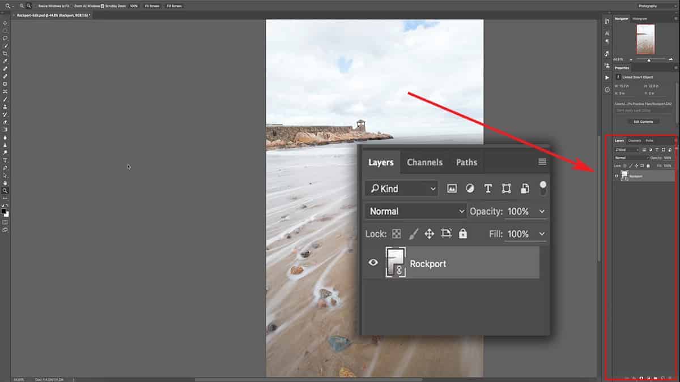Click the Quick Mask mode icon
Viewport: 680px width, 382px height.
[5, 223]
